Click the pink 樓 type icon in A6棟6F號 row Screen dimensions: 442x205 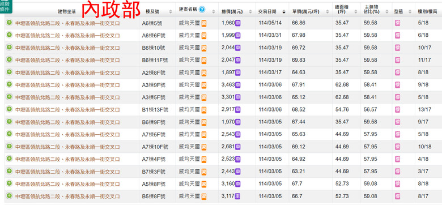tap(397, 35)
